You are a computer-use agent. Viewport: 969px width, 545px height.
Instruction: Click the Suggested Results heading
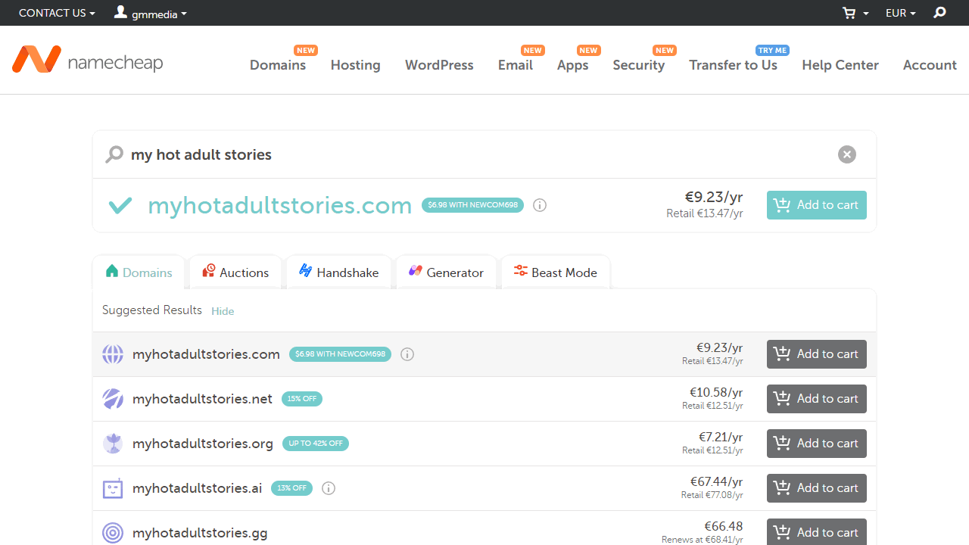click(152, 310)
